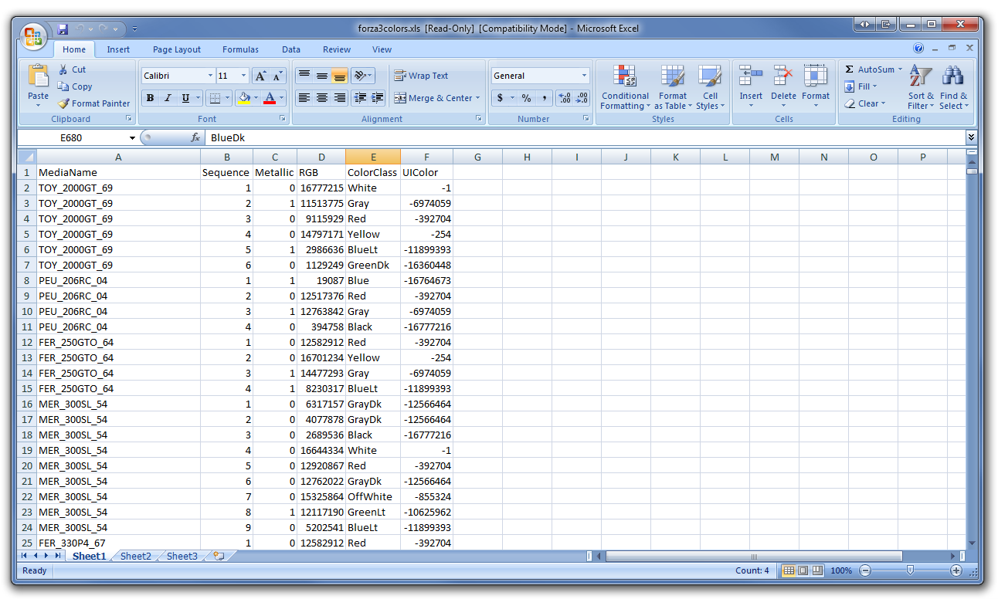Click Insert cells button
The height and width of the screenshot is (599, 998).
point(751,87)
